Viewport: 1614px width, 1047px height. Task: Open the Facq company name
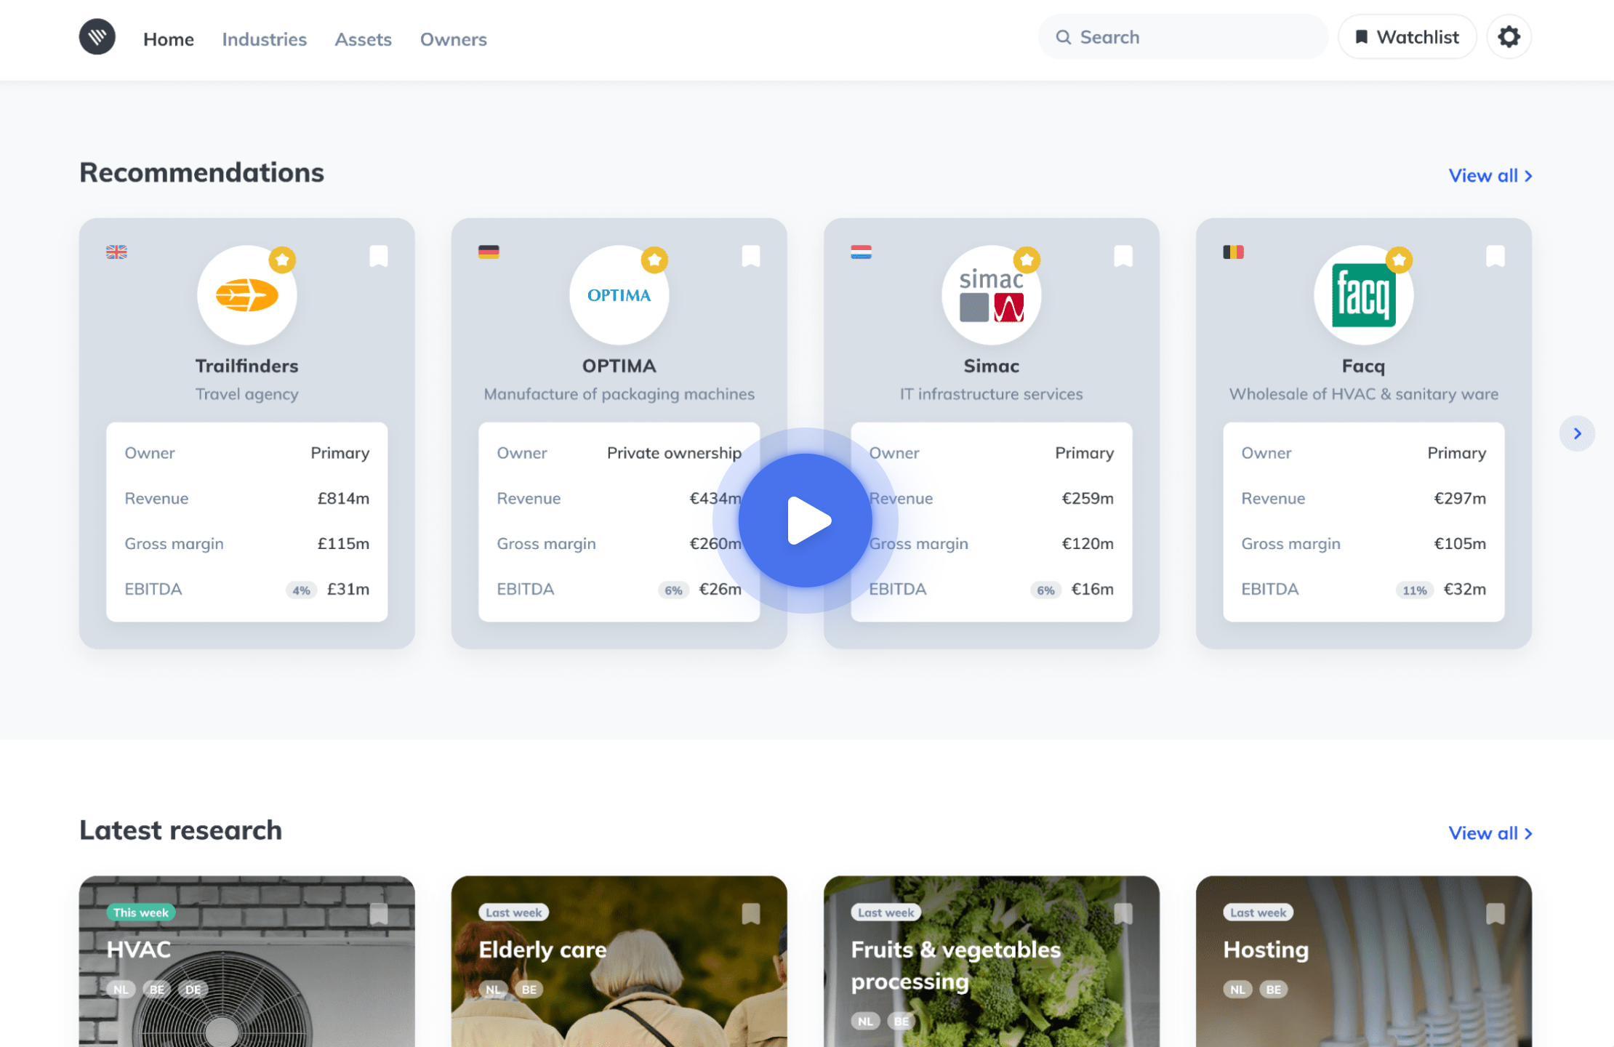1364,366
